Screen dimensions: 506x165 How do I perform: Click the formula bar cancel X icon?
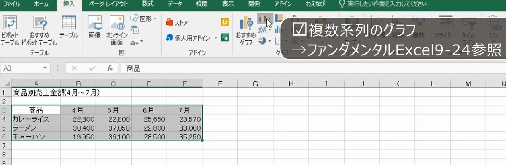[x=75, y=68]
